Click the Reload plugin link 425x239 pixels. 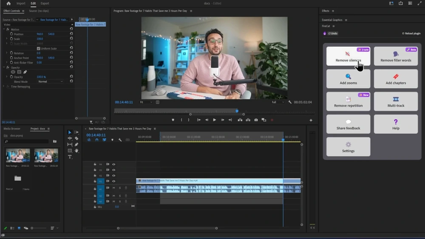point(411,33)
